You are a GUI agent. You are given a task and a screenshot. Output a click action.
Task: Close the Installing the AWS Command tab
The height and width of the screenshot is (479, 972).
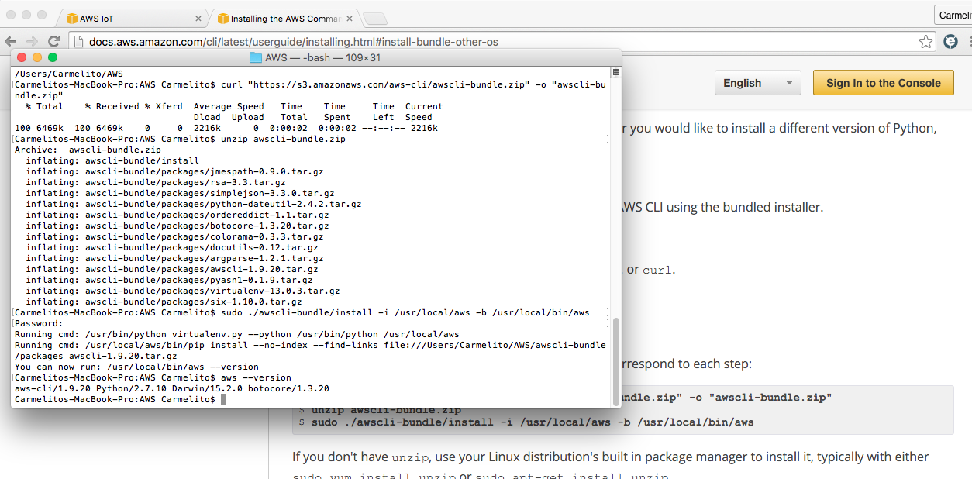[x=350, y=19]
